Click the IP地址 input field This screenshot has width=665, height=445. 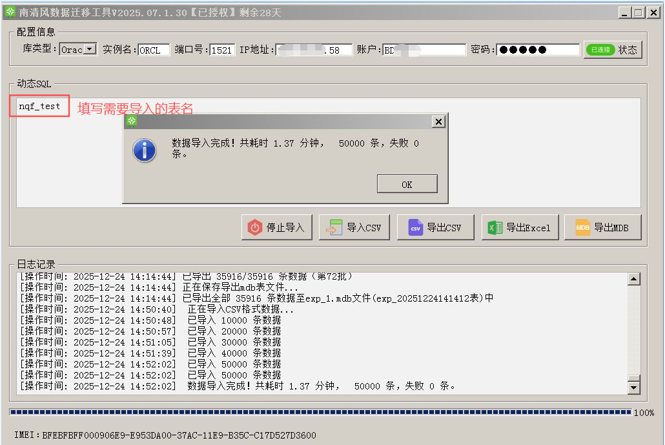pyautogui.click(x=314, y=50)
